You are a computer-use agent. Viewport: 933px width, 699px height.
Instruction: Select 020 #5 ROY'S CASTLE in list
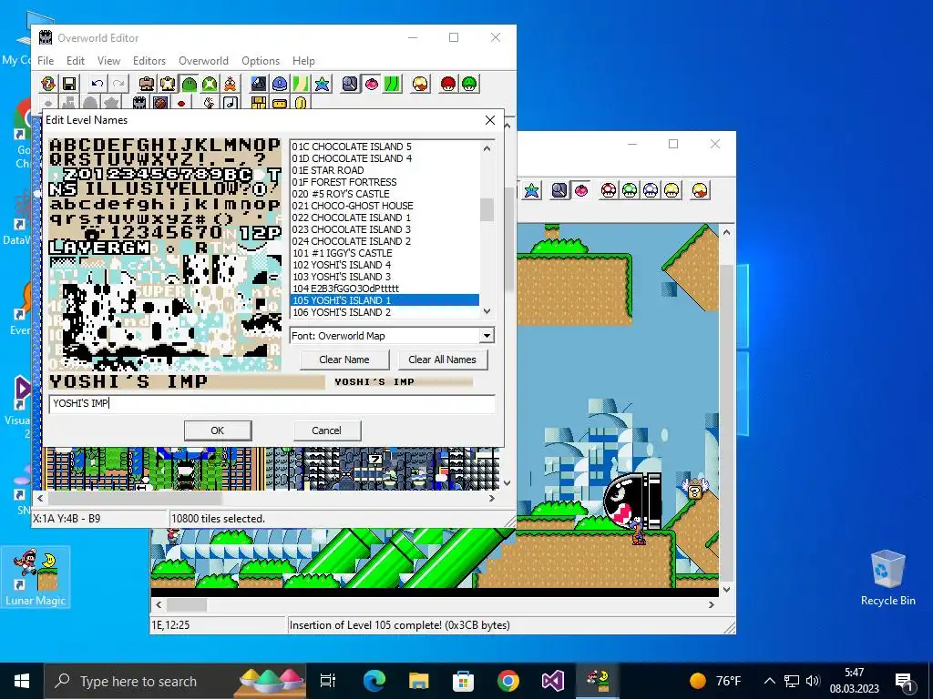pyautogui.click(x=384, y=194)
